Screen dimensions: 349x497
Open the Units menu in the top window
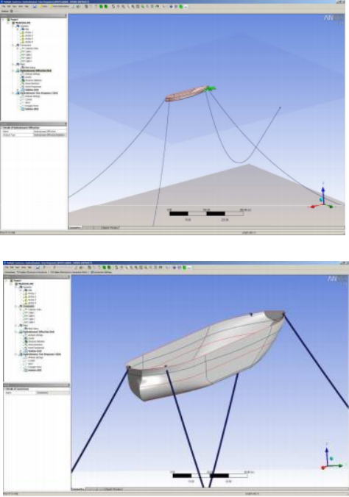(x=21, y=7)
